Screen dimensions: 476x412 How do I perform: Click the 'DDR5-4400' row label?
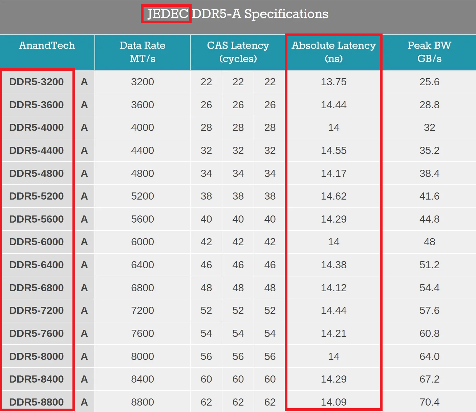(x=37, y=151)
